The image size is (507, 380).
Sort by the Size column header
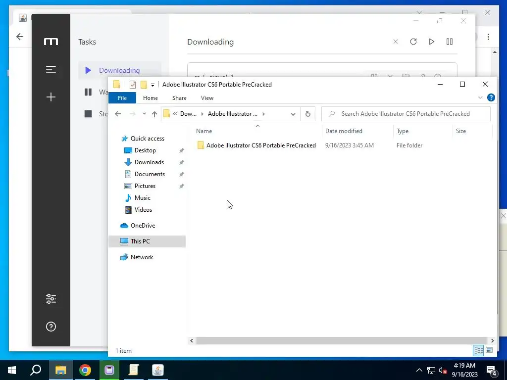[x=461, y=131]
